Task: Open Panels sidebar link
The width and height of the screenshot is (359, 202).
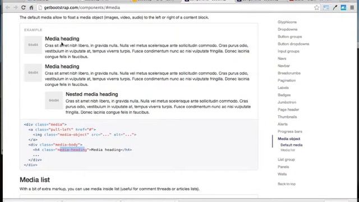Action: coord(283,167)
